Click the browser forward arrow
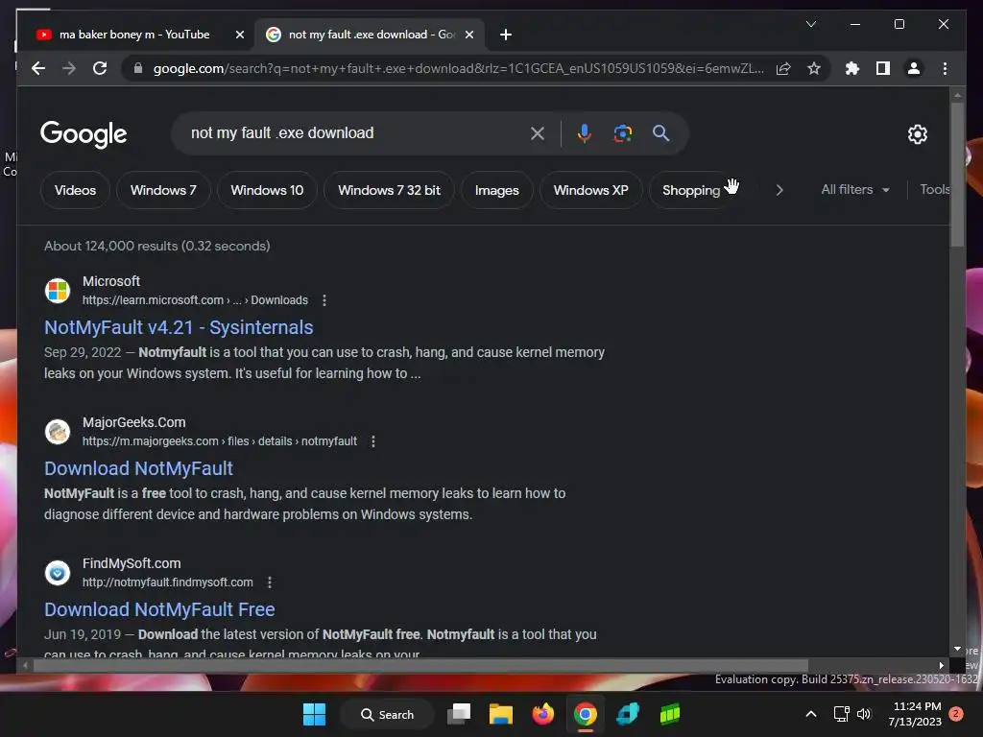This screenshot has height=737, width=983. pyautogui.click(x=69, y=68)
